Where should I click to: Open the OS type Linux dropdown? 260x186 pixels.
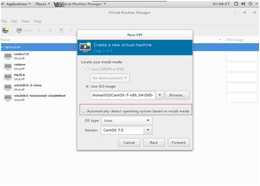pyautogui.click(x=127, y=121)
